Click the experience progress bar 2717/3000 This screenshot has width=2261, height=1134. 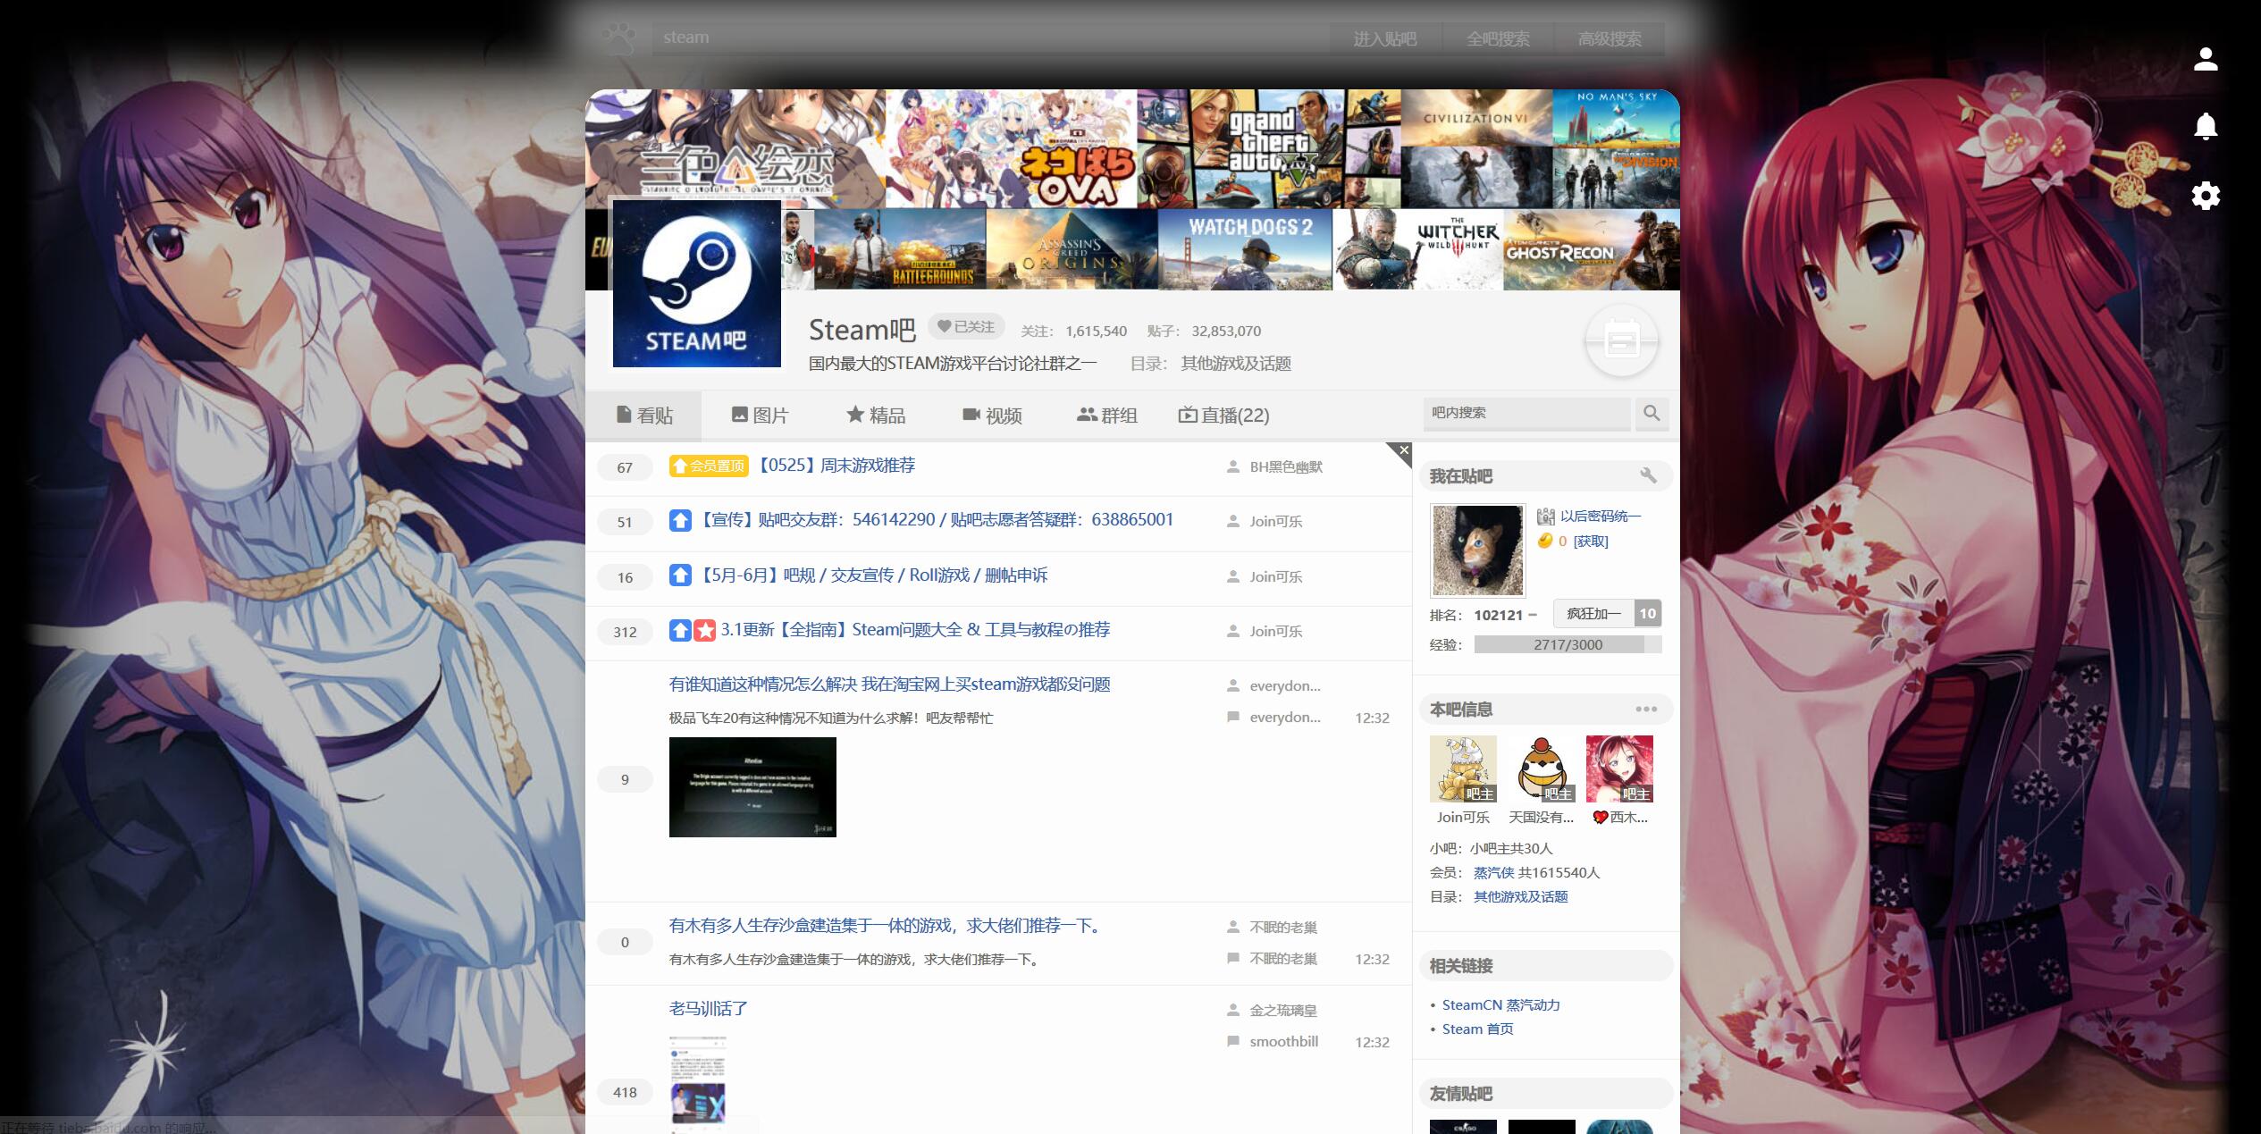[1567, 644]
